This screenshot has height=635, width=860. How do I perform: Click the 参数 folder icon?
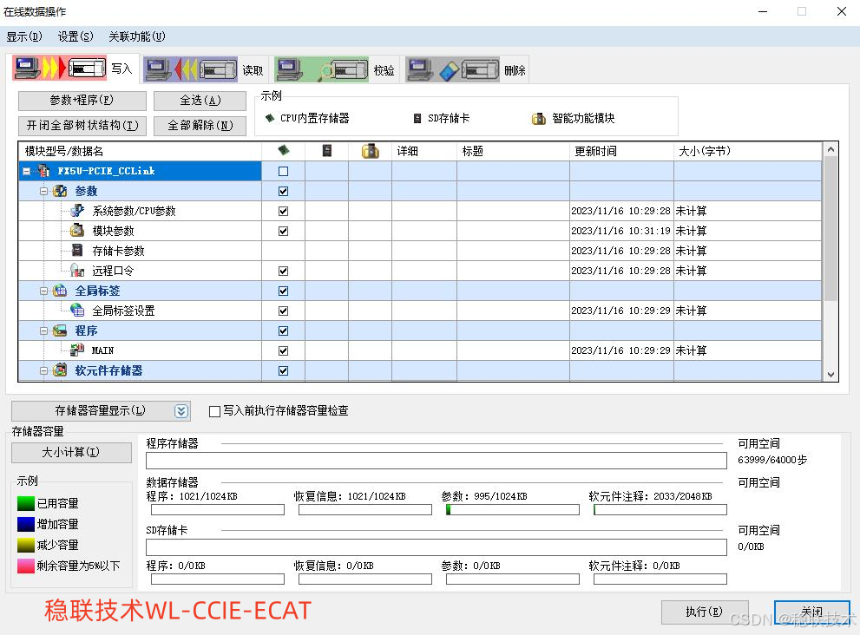click(60, 191)
